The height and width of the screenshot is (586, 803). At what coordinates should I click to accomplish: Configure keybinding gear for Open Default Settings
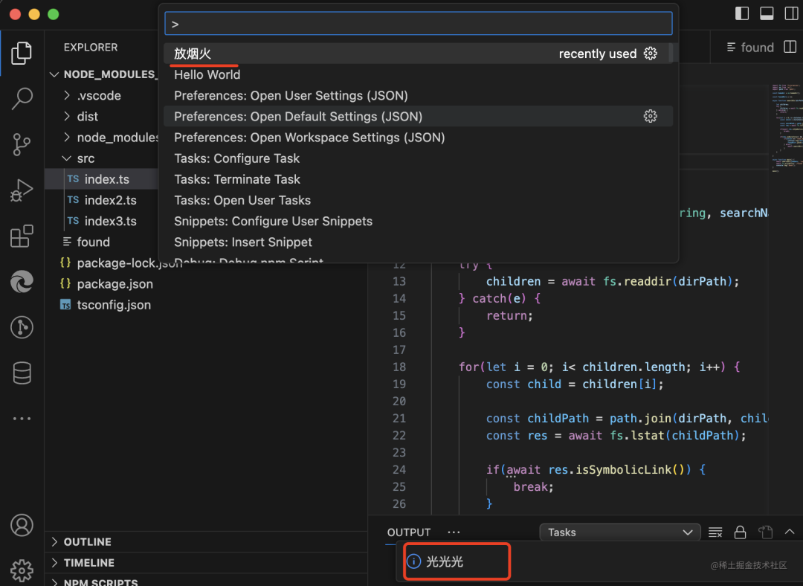(x=651, y=116)
